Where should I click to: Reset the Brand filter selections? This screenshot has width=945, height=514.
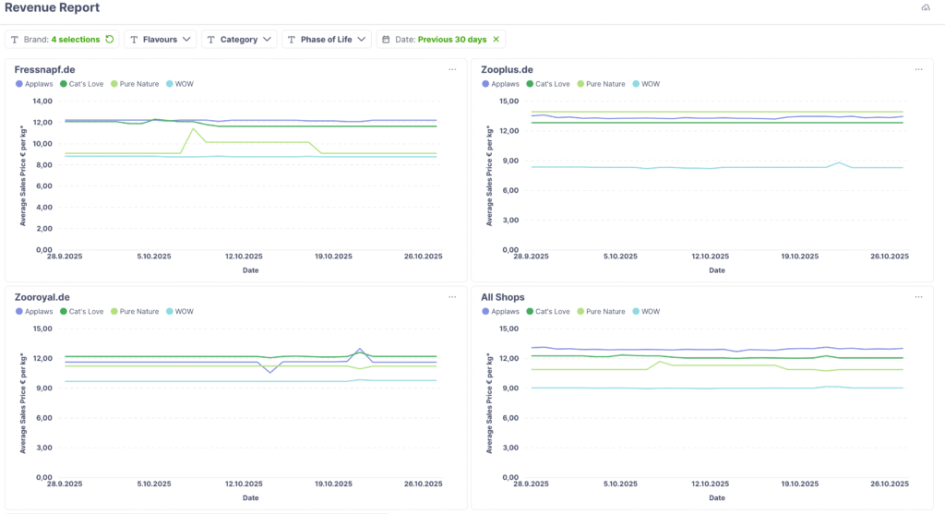pyautogui.click(x=110, y=40)
